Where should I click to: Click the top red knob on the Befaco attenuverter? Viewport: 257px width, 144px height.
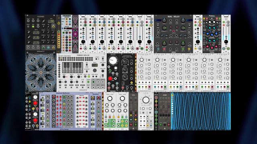point(35,103)
